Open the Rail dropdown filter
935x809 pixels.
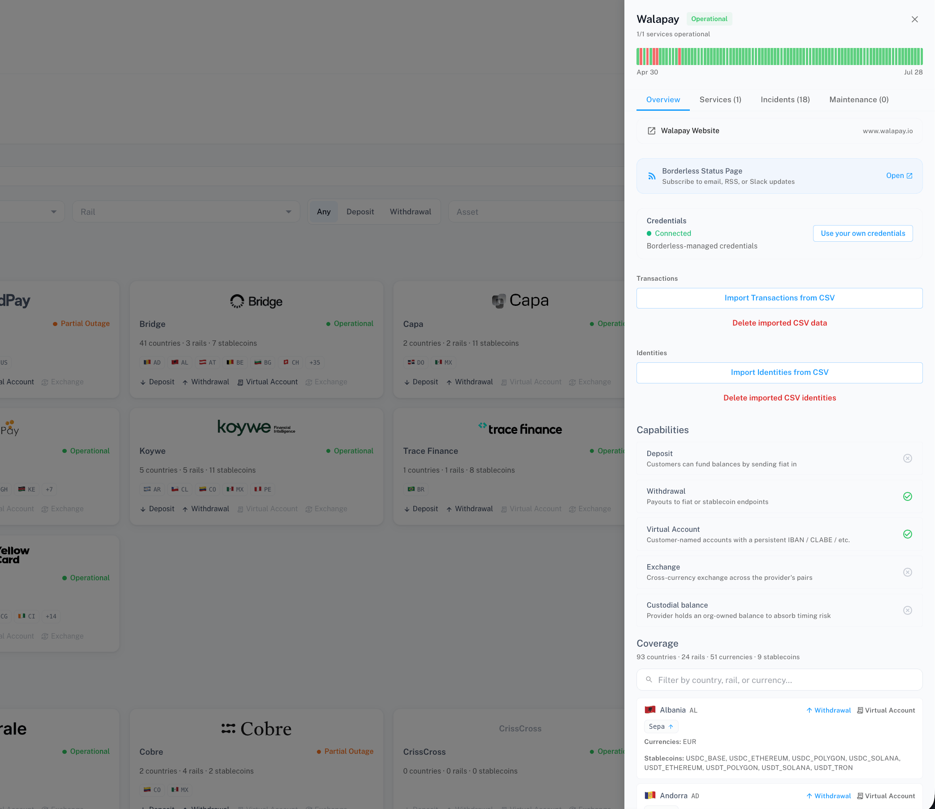coord(186,212)
